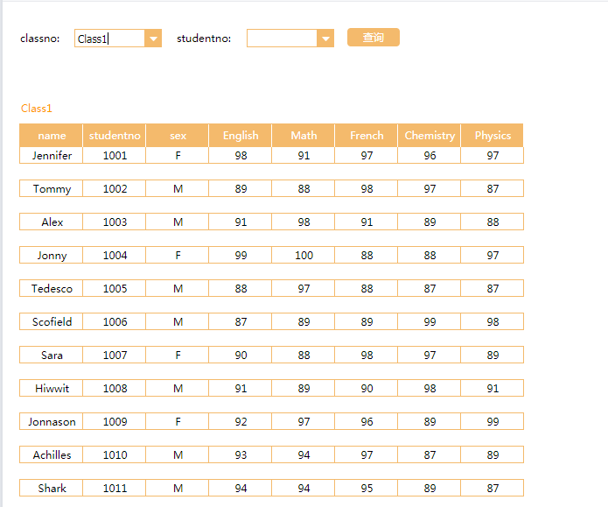Select student number 1004
The width and height of the screenshot is (608, 507).
(x=115, y=255)
